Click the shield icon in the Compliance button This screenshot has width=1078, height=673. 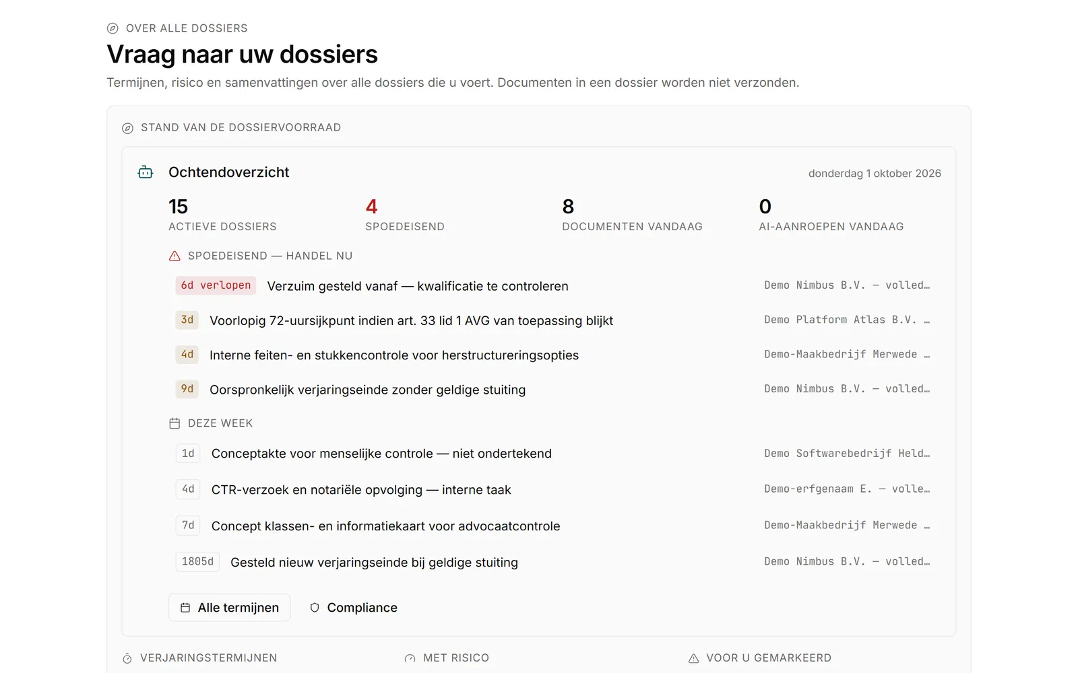315,608
